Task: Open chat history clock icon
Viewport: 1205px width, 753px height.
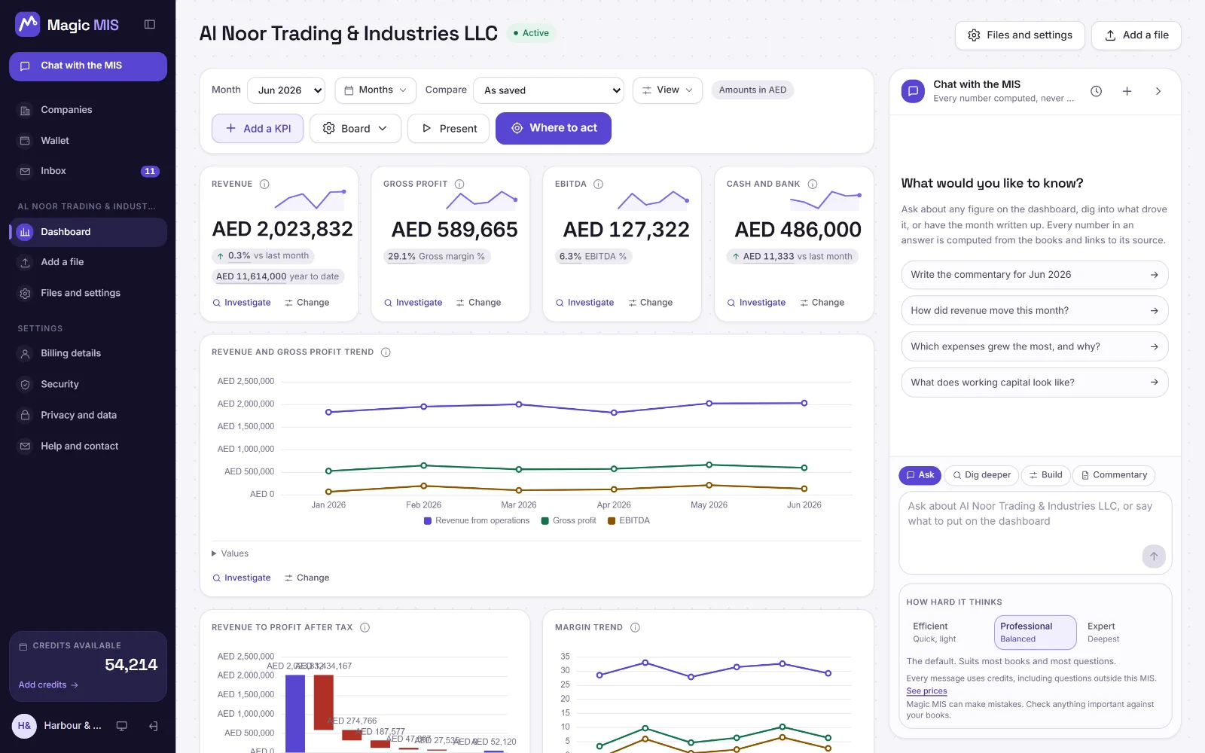Action: click(1097, 91)
